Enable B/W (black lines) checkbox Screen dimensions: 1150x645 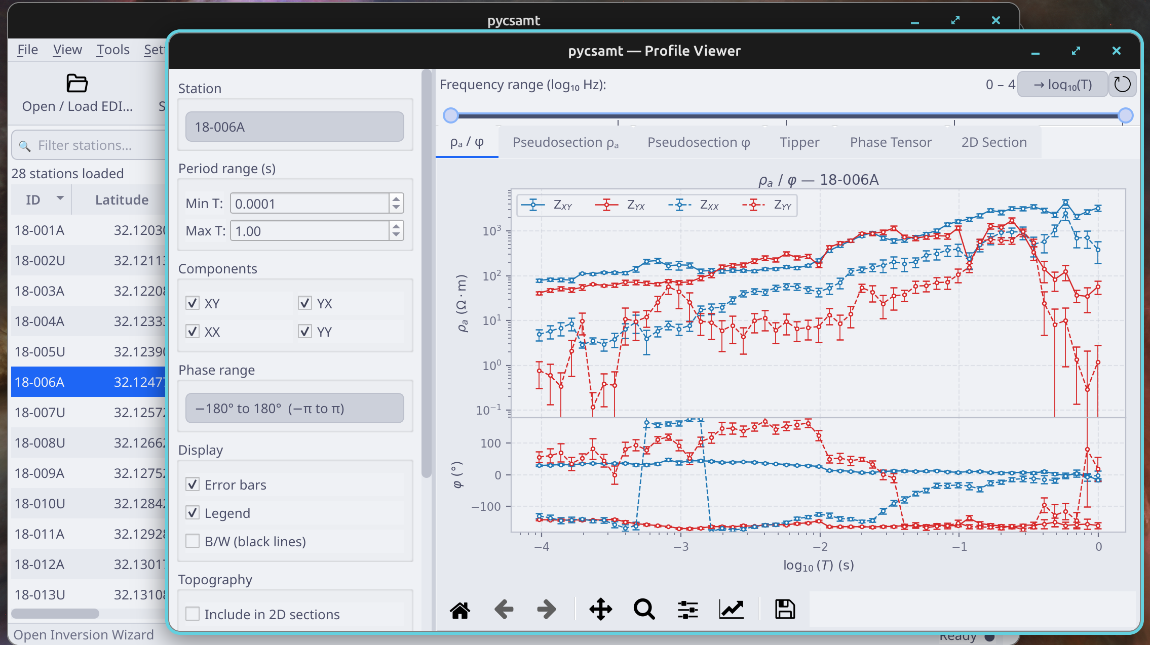click(x=193, y=541)
